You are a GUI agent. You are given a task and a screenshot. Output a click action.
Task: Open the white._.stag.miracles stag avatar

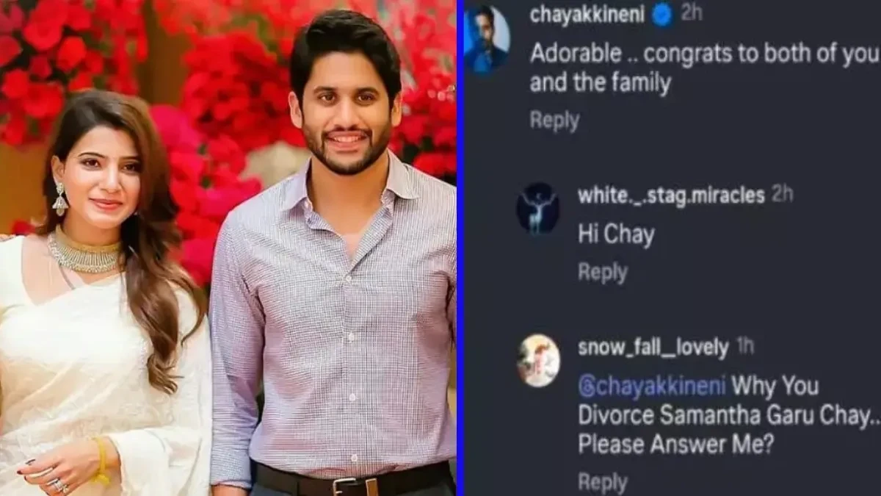tap(538, 209)
